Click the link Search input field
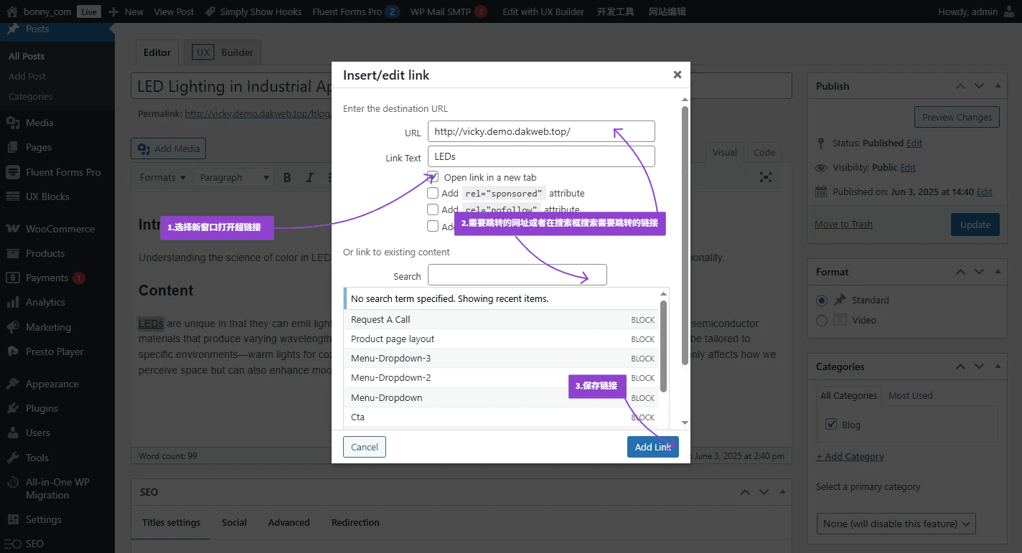 [517, 275]
